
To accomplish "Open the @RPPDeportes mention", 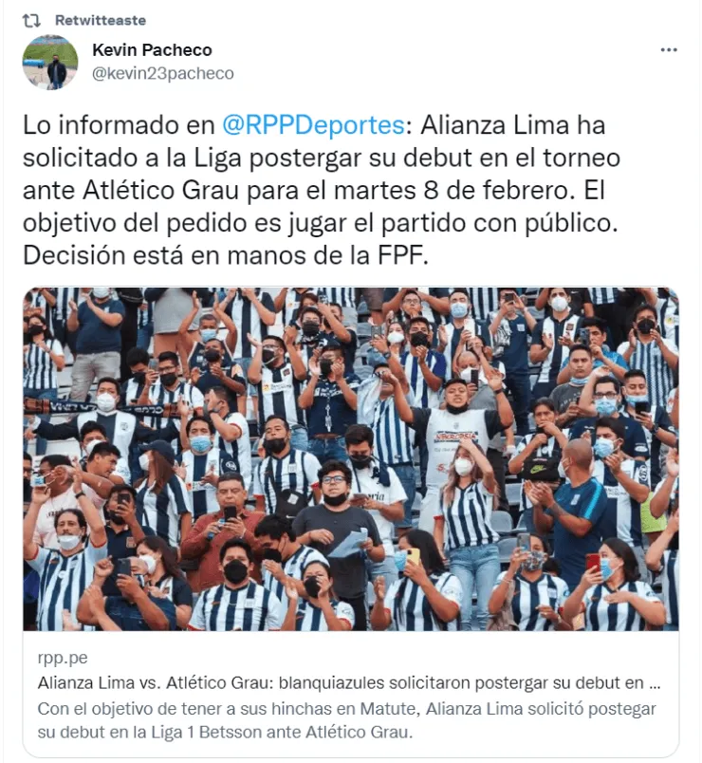I will [x=313, y=125].
